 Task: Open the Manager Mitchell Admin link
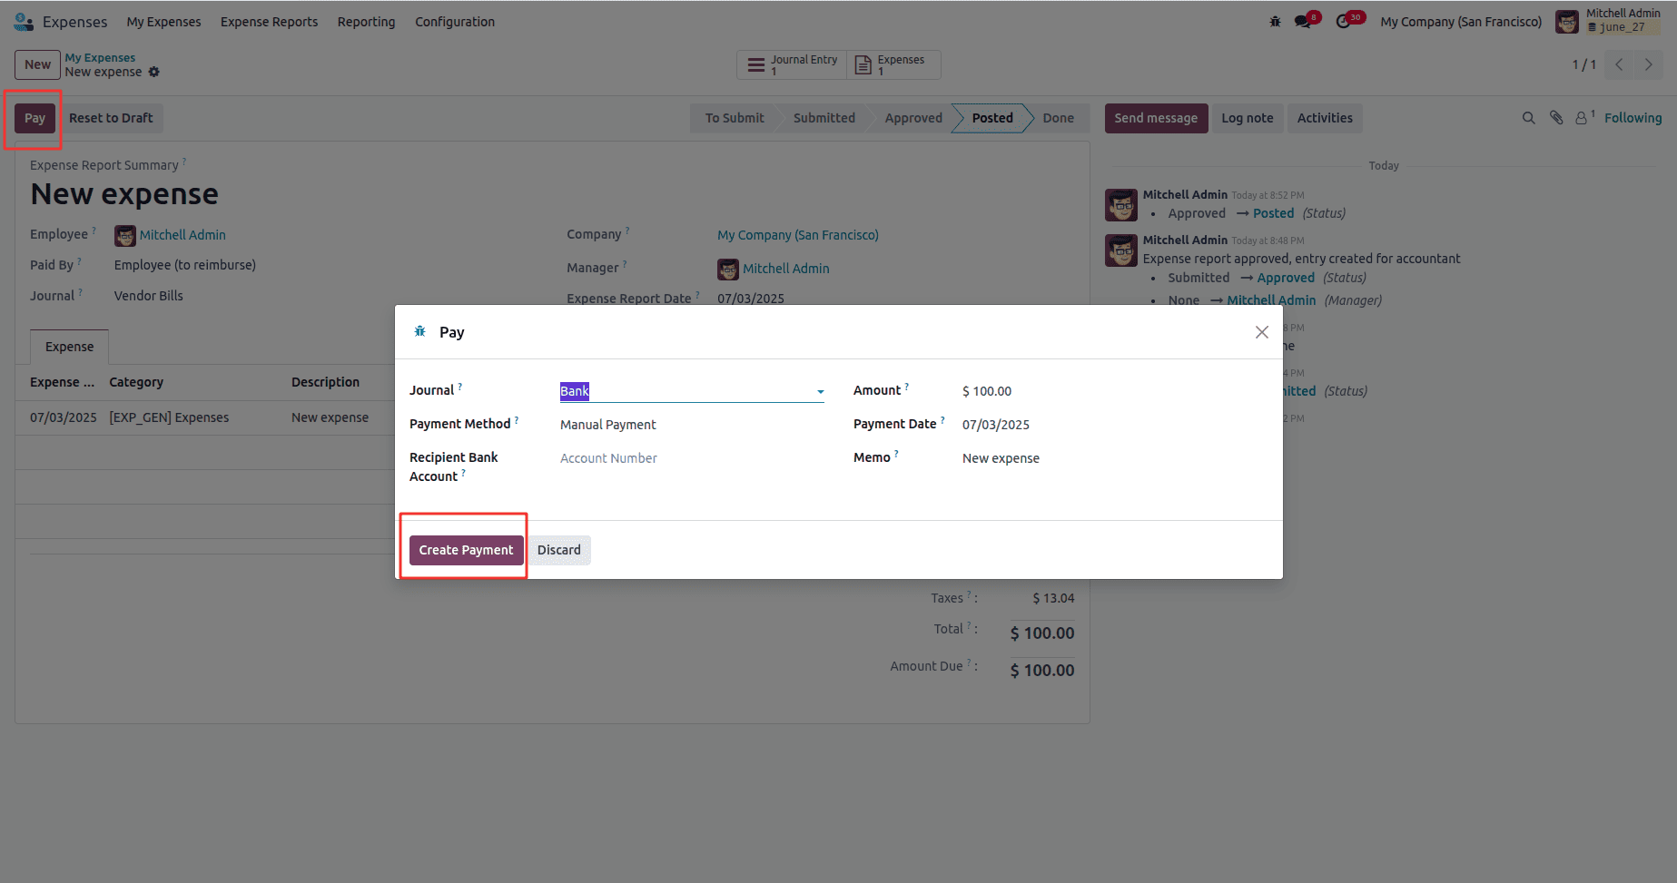tap(785, 269)
